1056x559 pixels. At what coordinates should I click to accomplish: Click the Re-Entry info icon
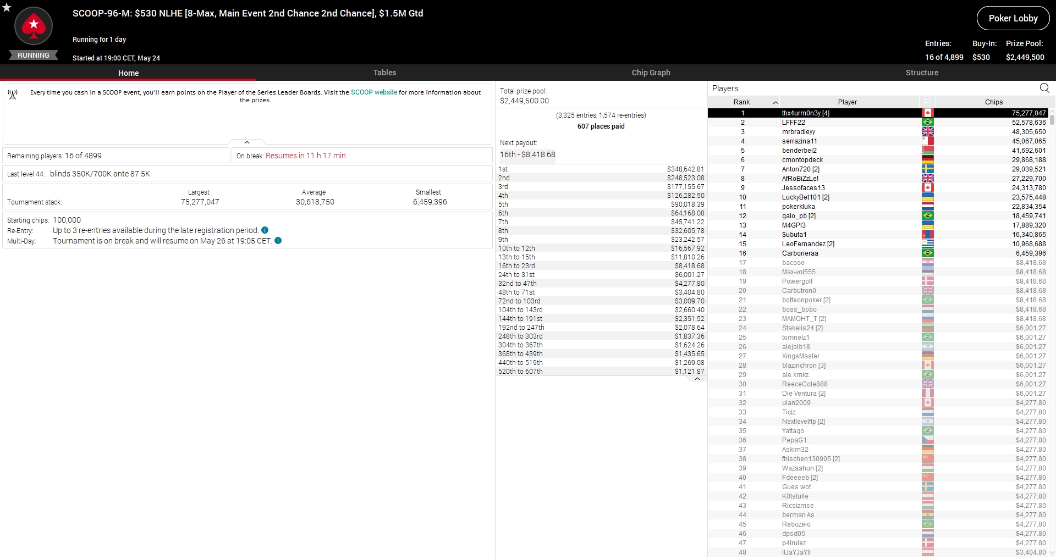pos(265,230)
